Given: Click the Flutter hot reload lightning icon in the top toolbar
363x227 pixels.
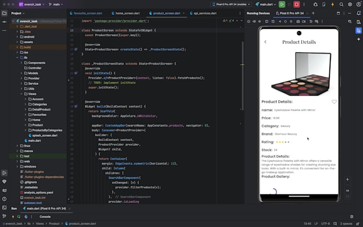Looking at the screenshot, I should pyautogui.click(x=333, y=4).
